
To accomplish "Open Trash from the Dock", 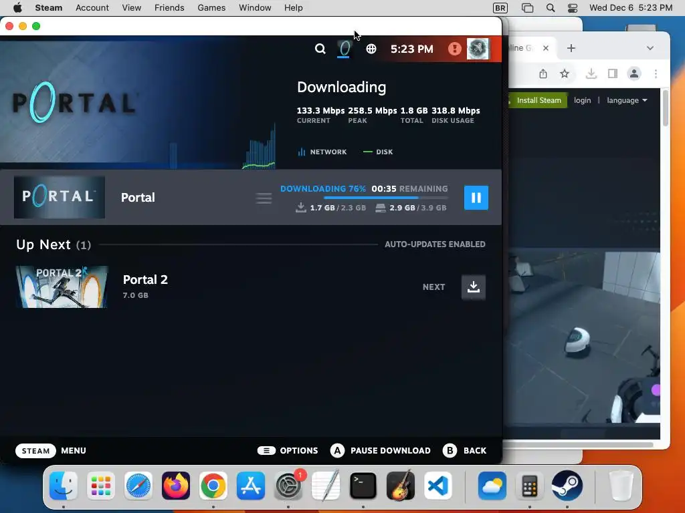I will [x=621, y=486].
